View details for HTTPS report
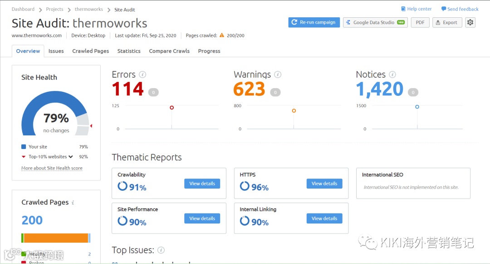The width and height of the screenshot is (490, 264). coord(324,184)
